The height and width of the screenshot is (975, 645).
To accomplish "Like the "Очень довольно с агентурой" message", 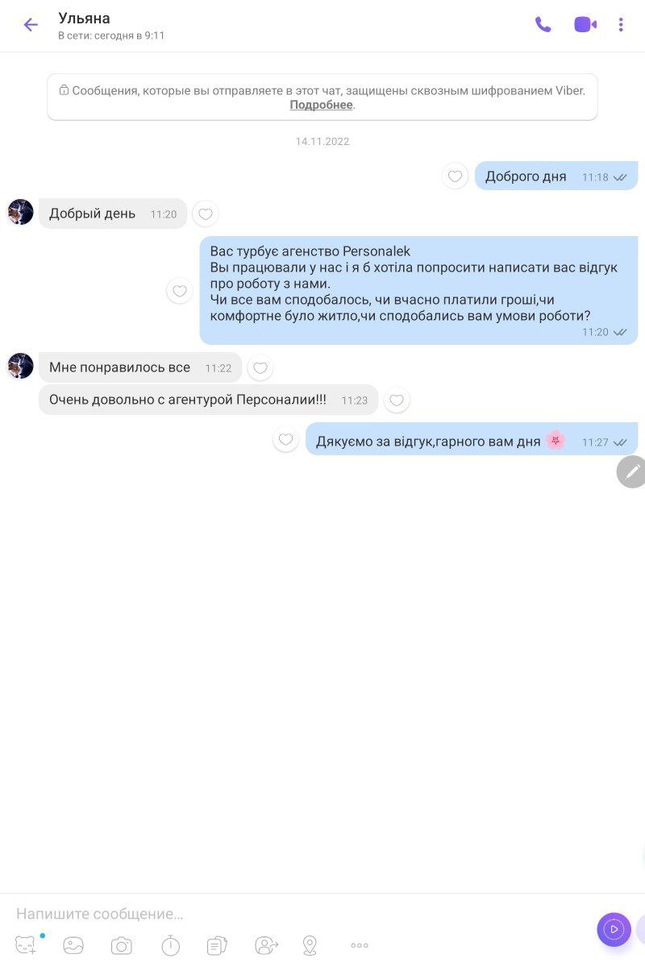I will (x=397, y=400).
